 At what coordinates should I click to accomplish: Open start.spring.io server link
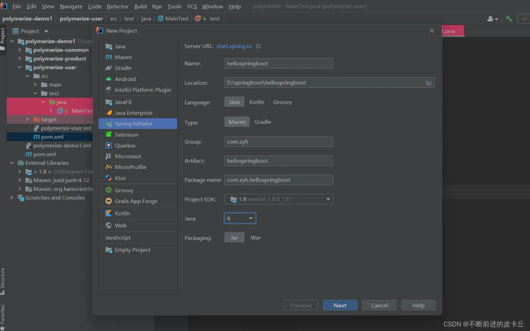click(x=234, y=46)
